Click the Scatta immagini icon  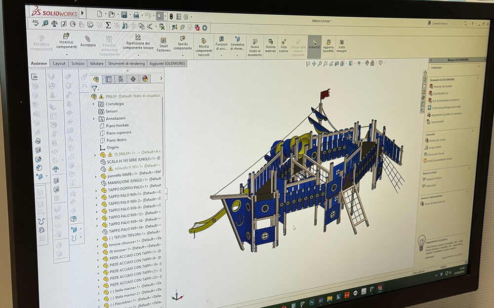pos(342,42)
